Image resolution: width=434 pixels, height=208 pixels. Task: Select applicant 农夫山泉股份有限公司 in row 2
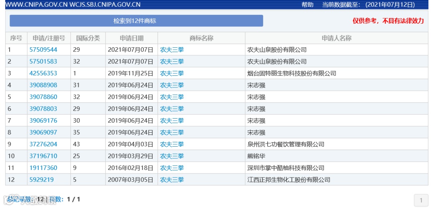[277, 61]
